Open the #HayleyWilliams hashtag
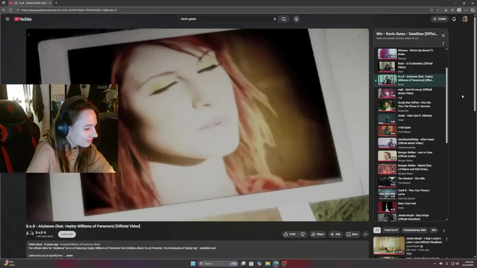This screenshot has height=268, width=477. (69, 245)
